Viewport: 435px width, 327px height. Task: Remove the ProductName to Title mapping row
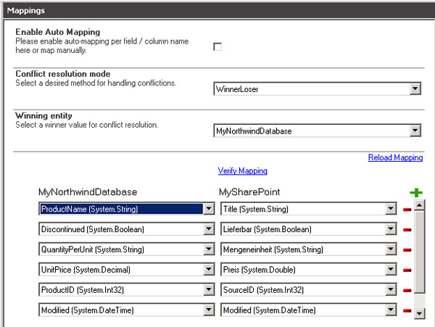[x=407, y=210]
